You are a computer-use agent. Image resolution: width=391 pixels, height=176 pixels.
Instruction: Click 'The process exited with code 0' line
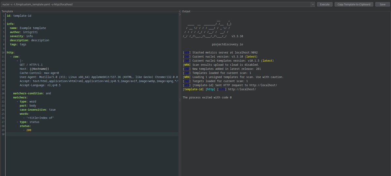[207, 97]
